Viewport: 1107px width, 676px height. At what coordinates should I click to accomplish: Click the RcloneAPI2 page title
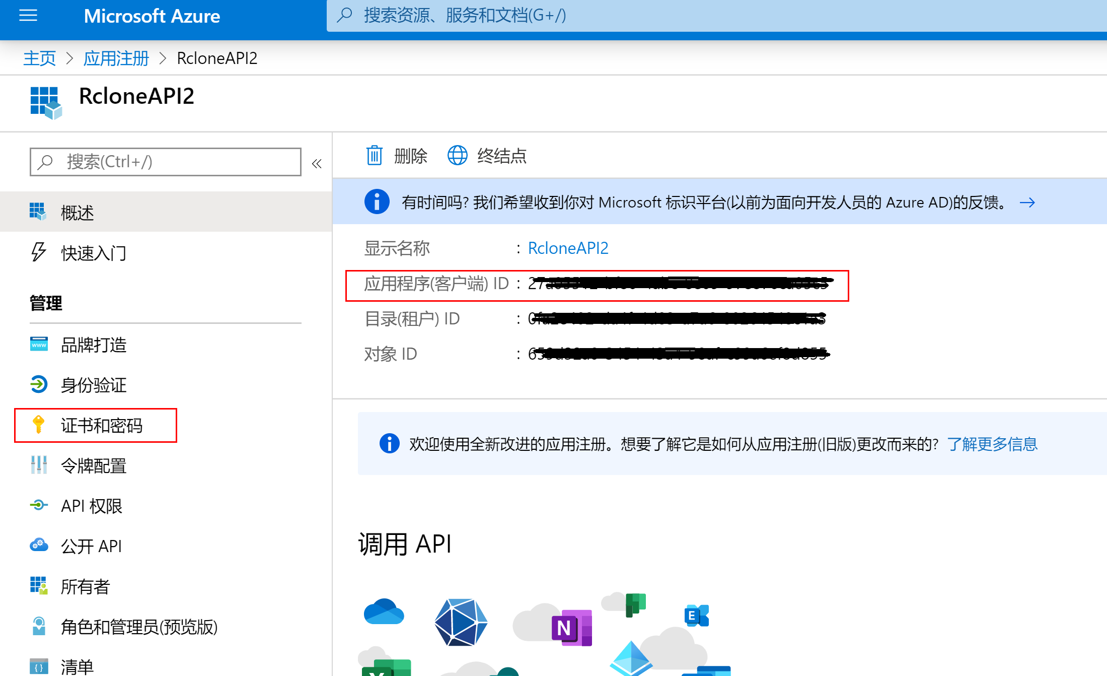pyautogui.click(x=136, y=96)
